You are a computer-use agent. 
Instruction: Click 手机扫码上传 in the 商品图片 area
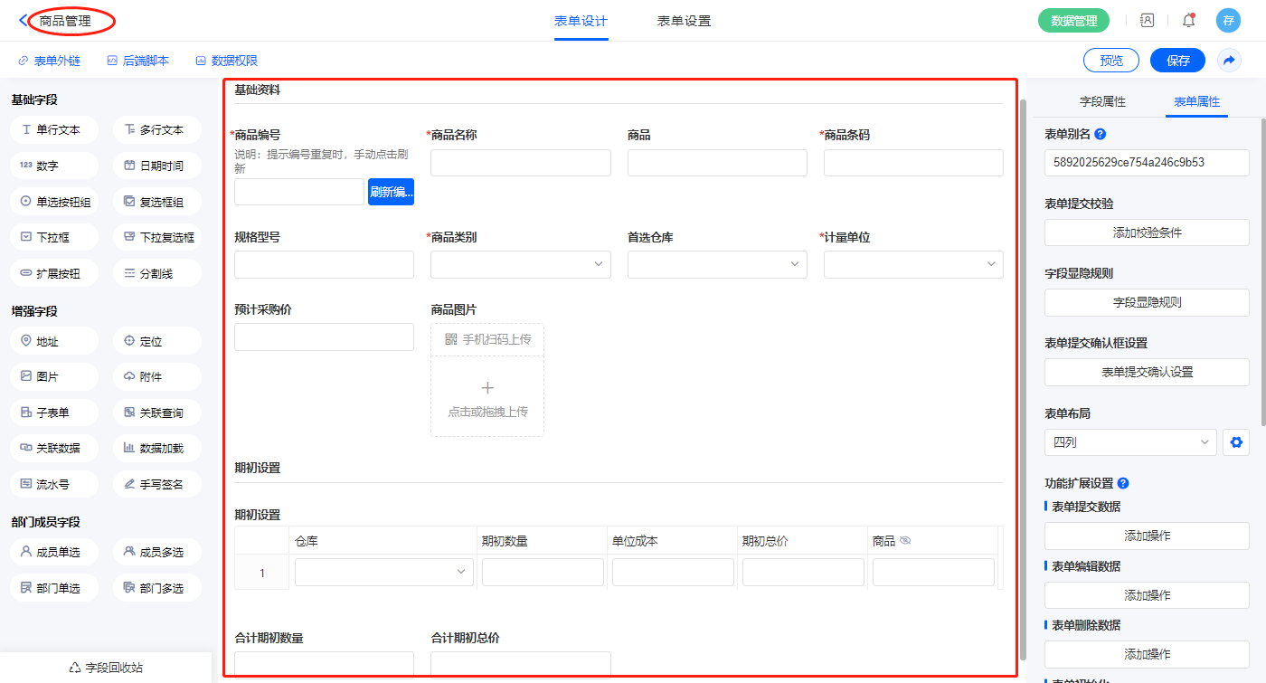tap(487, 339)
